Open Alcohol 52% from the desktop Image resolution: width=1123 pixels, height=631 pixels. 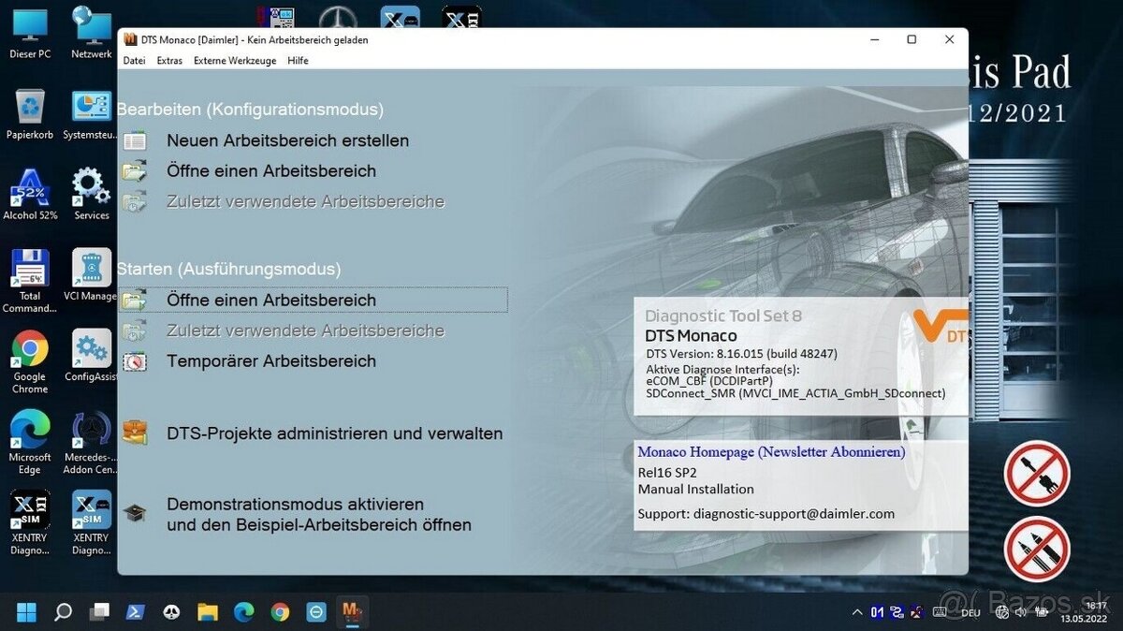pyautogui.click(x=29, y=187)
